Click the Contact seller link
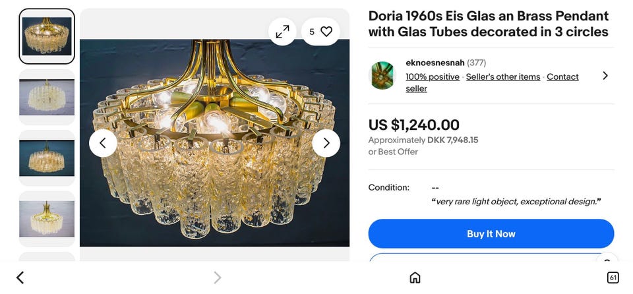 (562, 76)
